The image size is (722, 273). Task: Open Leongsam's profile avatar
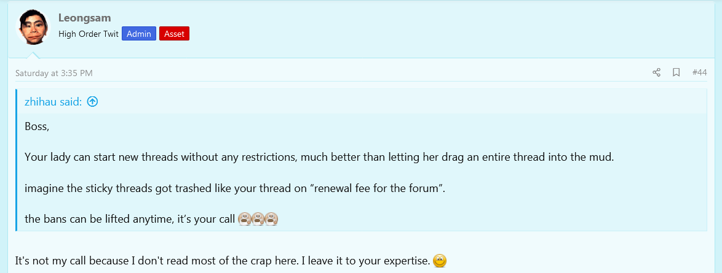coord(34,26)
